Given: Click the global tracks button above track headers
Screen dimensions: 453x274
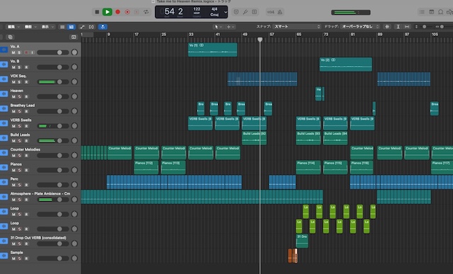Looking at the screenshot, I should (x=74, y=37).
